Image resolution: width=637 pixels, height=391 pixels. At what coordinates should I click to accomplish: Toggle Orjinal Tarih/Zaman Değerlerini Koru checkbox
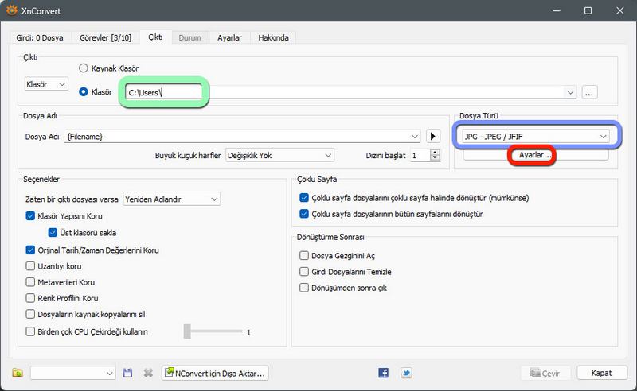tap(30, 250)
